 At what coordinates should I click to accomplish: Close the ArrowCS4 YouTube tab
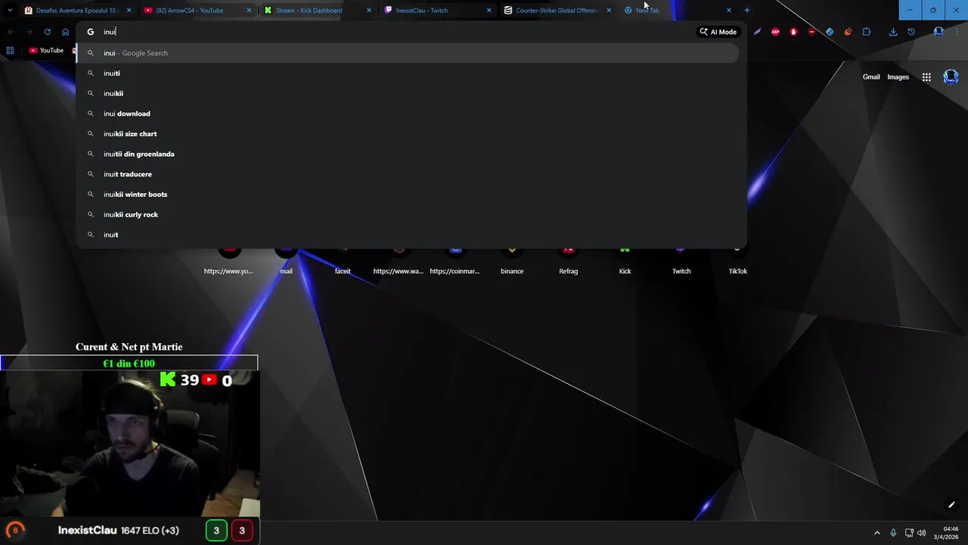(x=249, y=11)
